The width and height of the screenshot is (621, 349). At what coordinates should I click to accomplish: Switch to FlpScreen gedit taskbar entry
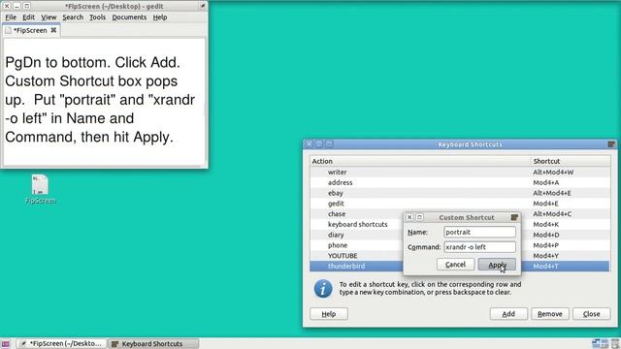(x=62, y=343)
